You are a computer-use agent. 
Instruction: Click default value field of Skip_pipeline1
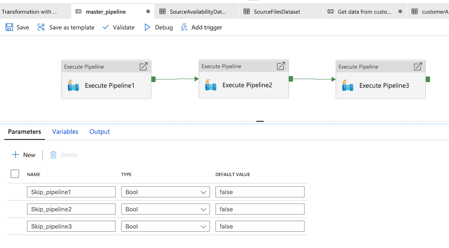260,192
